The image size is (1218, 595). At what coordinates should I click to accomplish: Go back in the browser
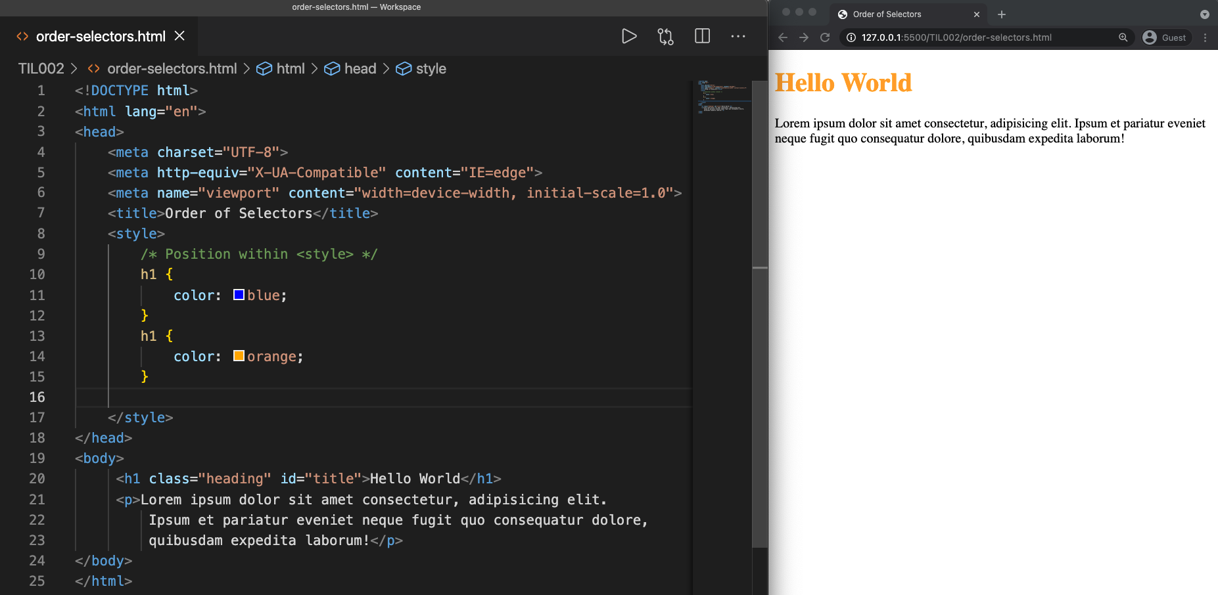coord(783,37)
